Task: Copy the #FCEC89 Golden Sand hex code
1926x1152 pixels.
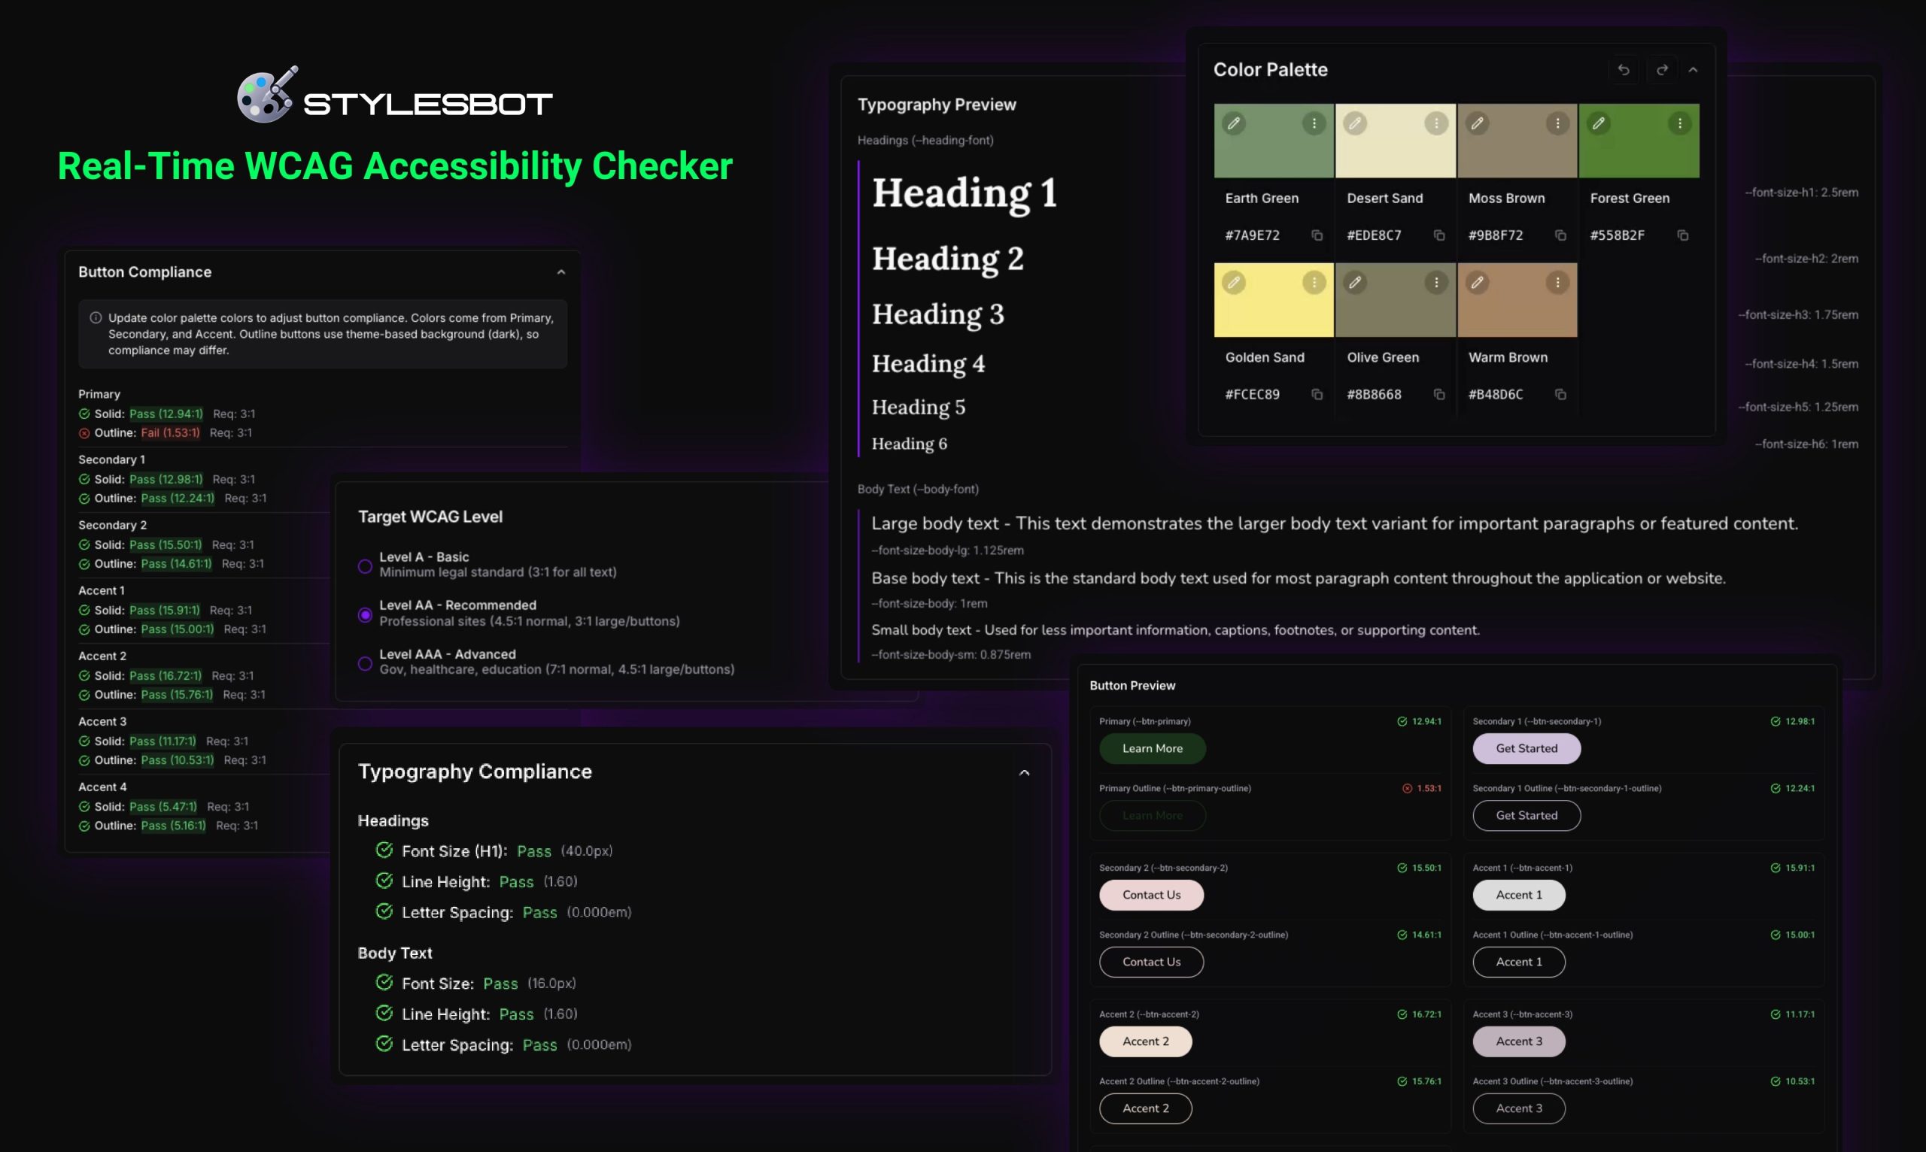Action: [x=1317, y=394]
